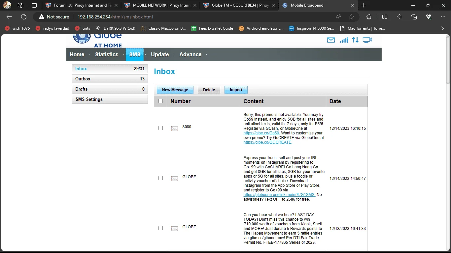Screen dimensions: 451x253
Task: Open the Mac Torrents bookmark
Action: [363, 28]
